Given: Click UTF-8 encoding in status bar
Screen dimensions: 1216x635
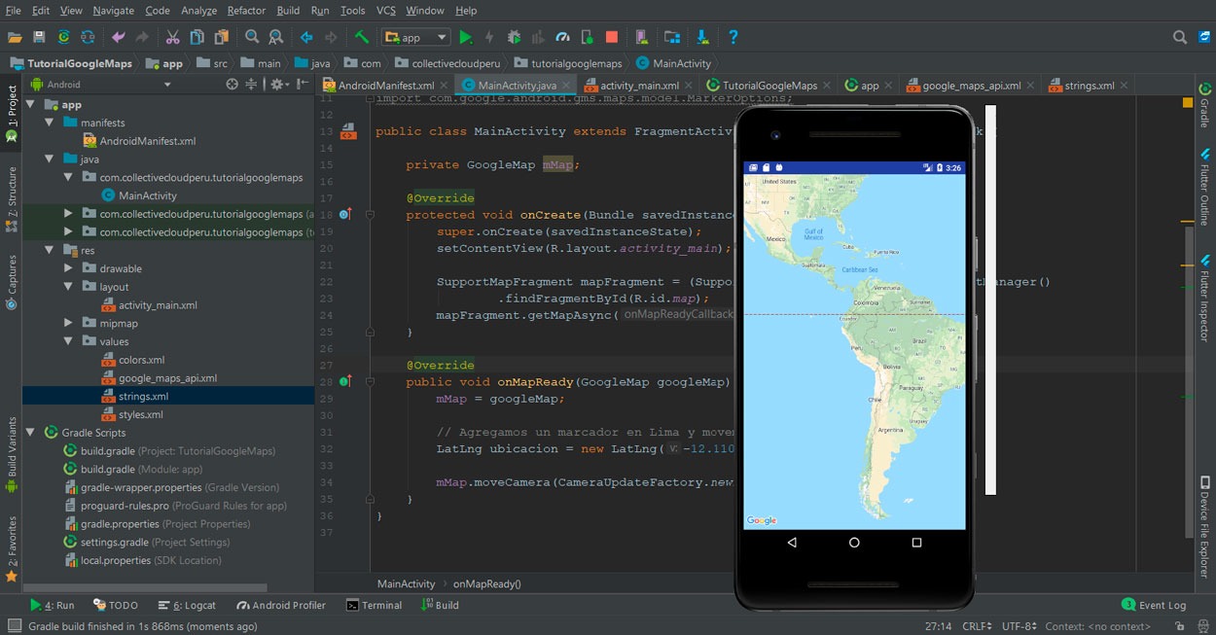Looking at the screenshot, I should 1019,627.
